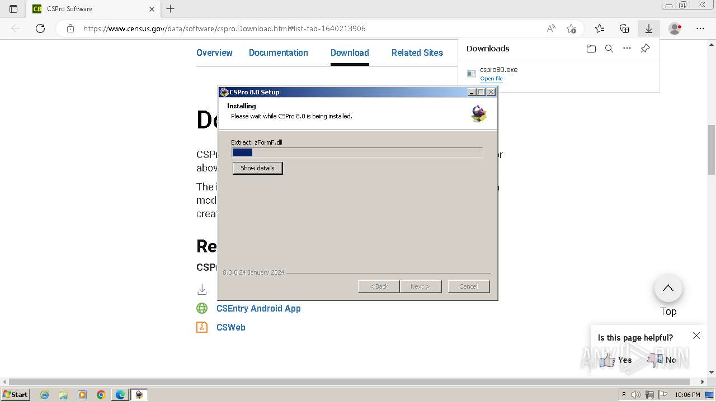
Task: Click the installation progress bar
Action: 357,152
